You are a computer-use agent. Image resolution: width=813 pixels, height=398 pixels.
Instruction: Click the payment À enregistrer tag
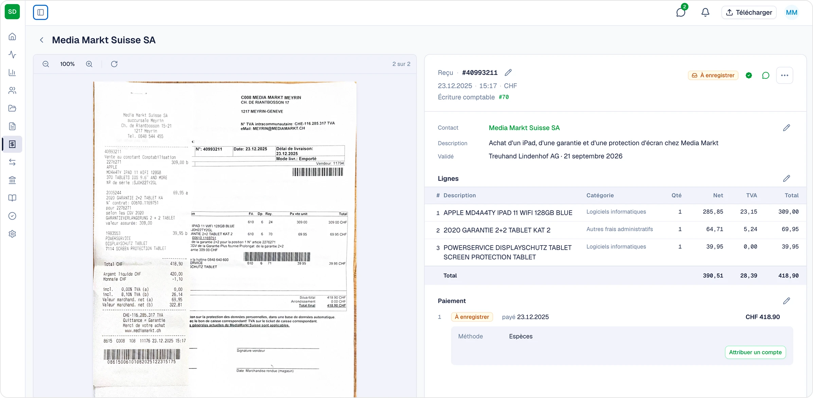[472, 317]
